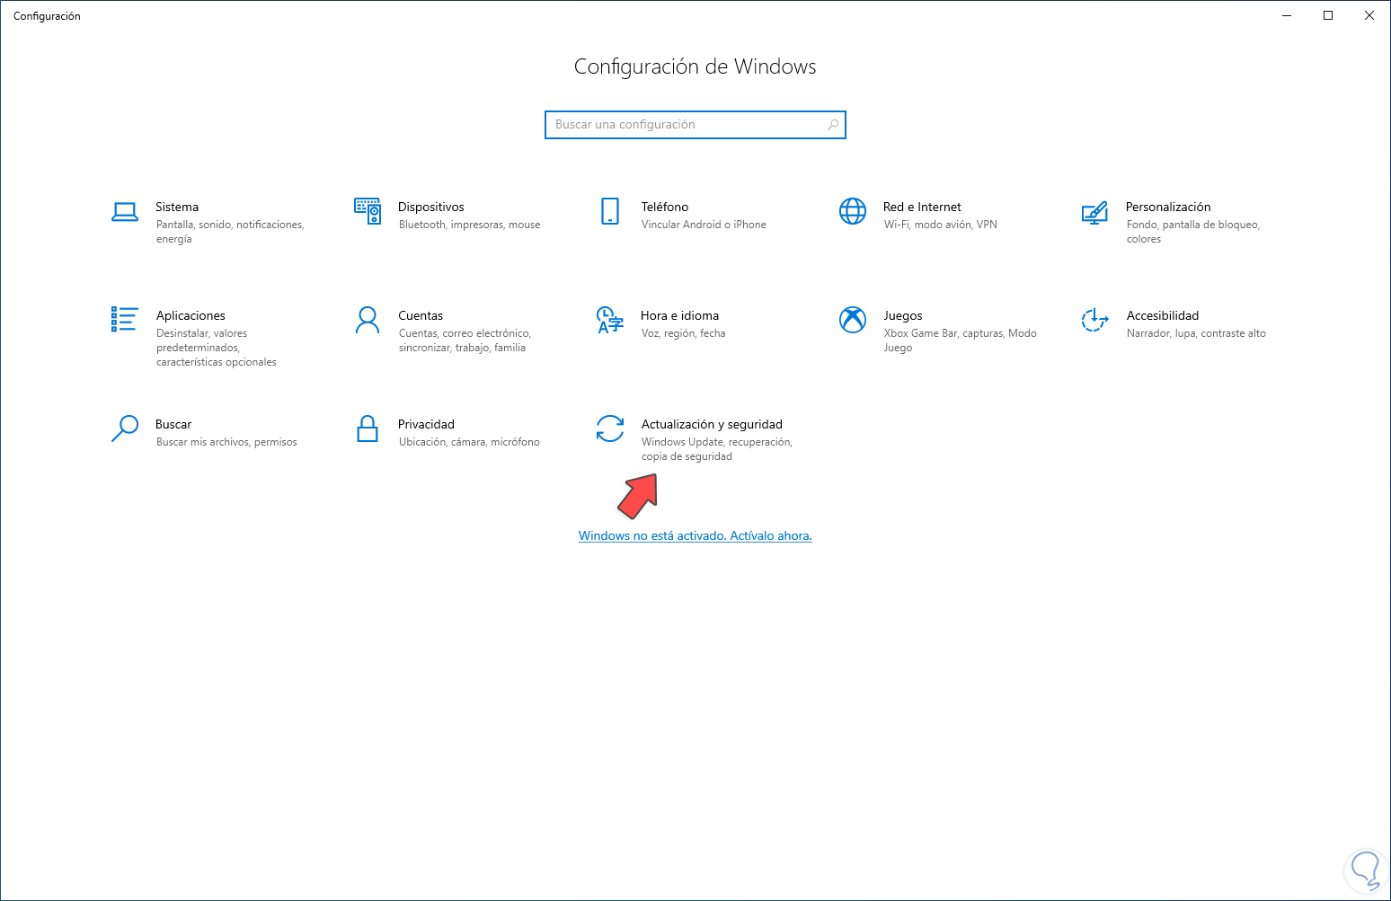Click the text Cuentas, correo electrónico, sincronizar

tap(465, 340)
